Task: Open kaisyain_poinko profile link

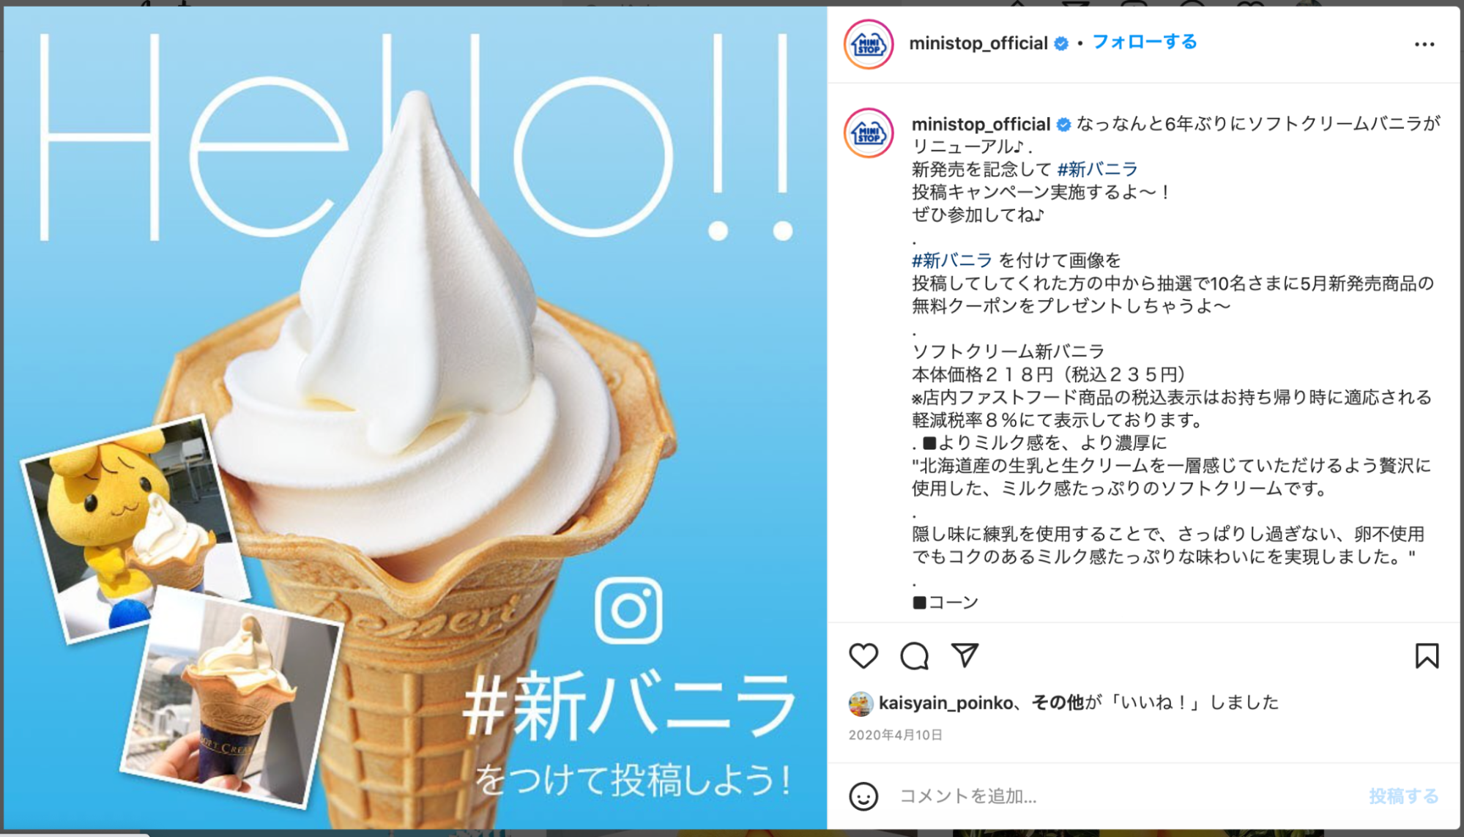Action: 945,703
